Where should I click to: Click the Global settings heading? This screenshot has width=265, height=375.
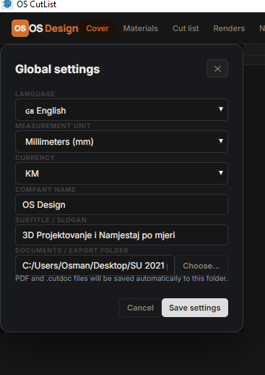click(58, 69)
